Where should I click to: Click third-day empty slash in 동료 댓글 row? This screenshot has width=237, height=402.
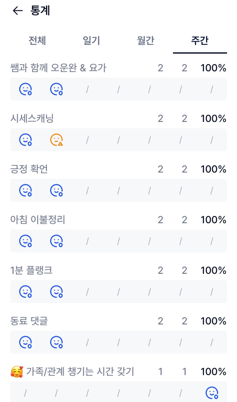(x=87, y=342)
